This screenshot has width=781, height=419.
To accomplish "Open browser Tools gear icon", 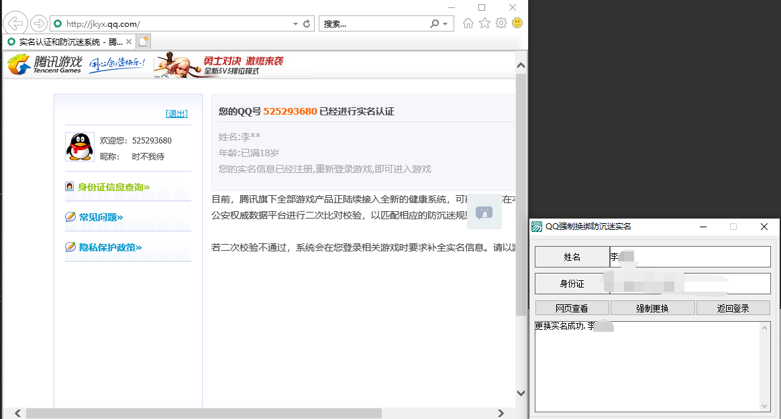I will pyautogui.click(x=501, y=23).
